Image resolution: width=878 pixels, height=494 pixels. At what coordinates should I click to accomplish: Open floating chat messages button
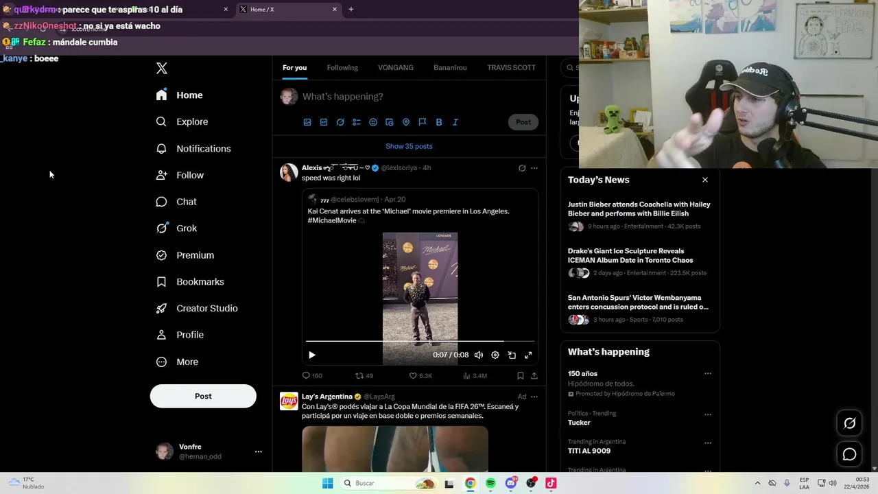click(x=849, y=454)
